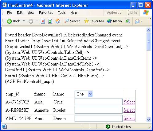Open the Tools menu

[62, 13]
